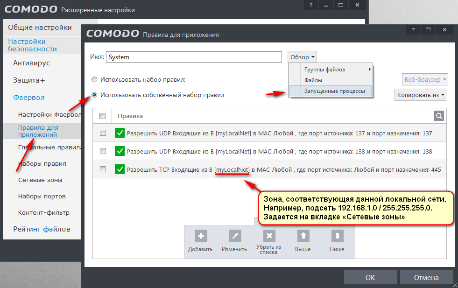This screenshot has height=288, width=458.
Task: Toggle green allow icon of UDP port 138 rule
Action: (120, 151)
